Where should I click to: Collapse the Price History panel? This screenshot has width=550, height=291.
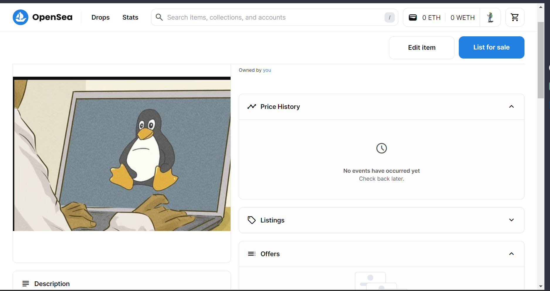click(x=512, y=107)
